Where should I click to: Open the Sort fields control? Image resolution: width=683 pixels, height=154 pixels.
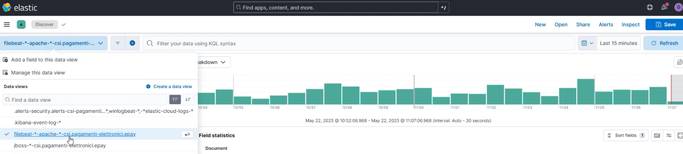click(x=626, y=135)
